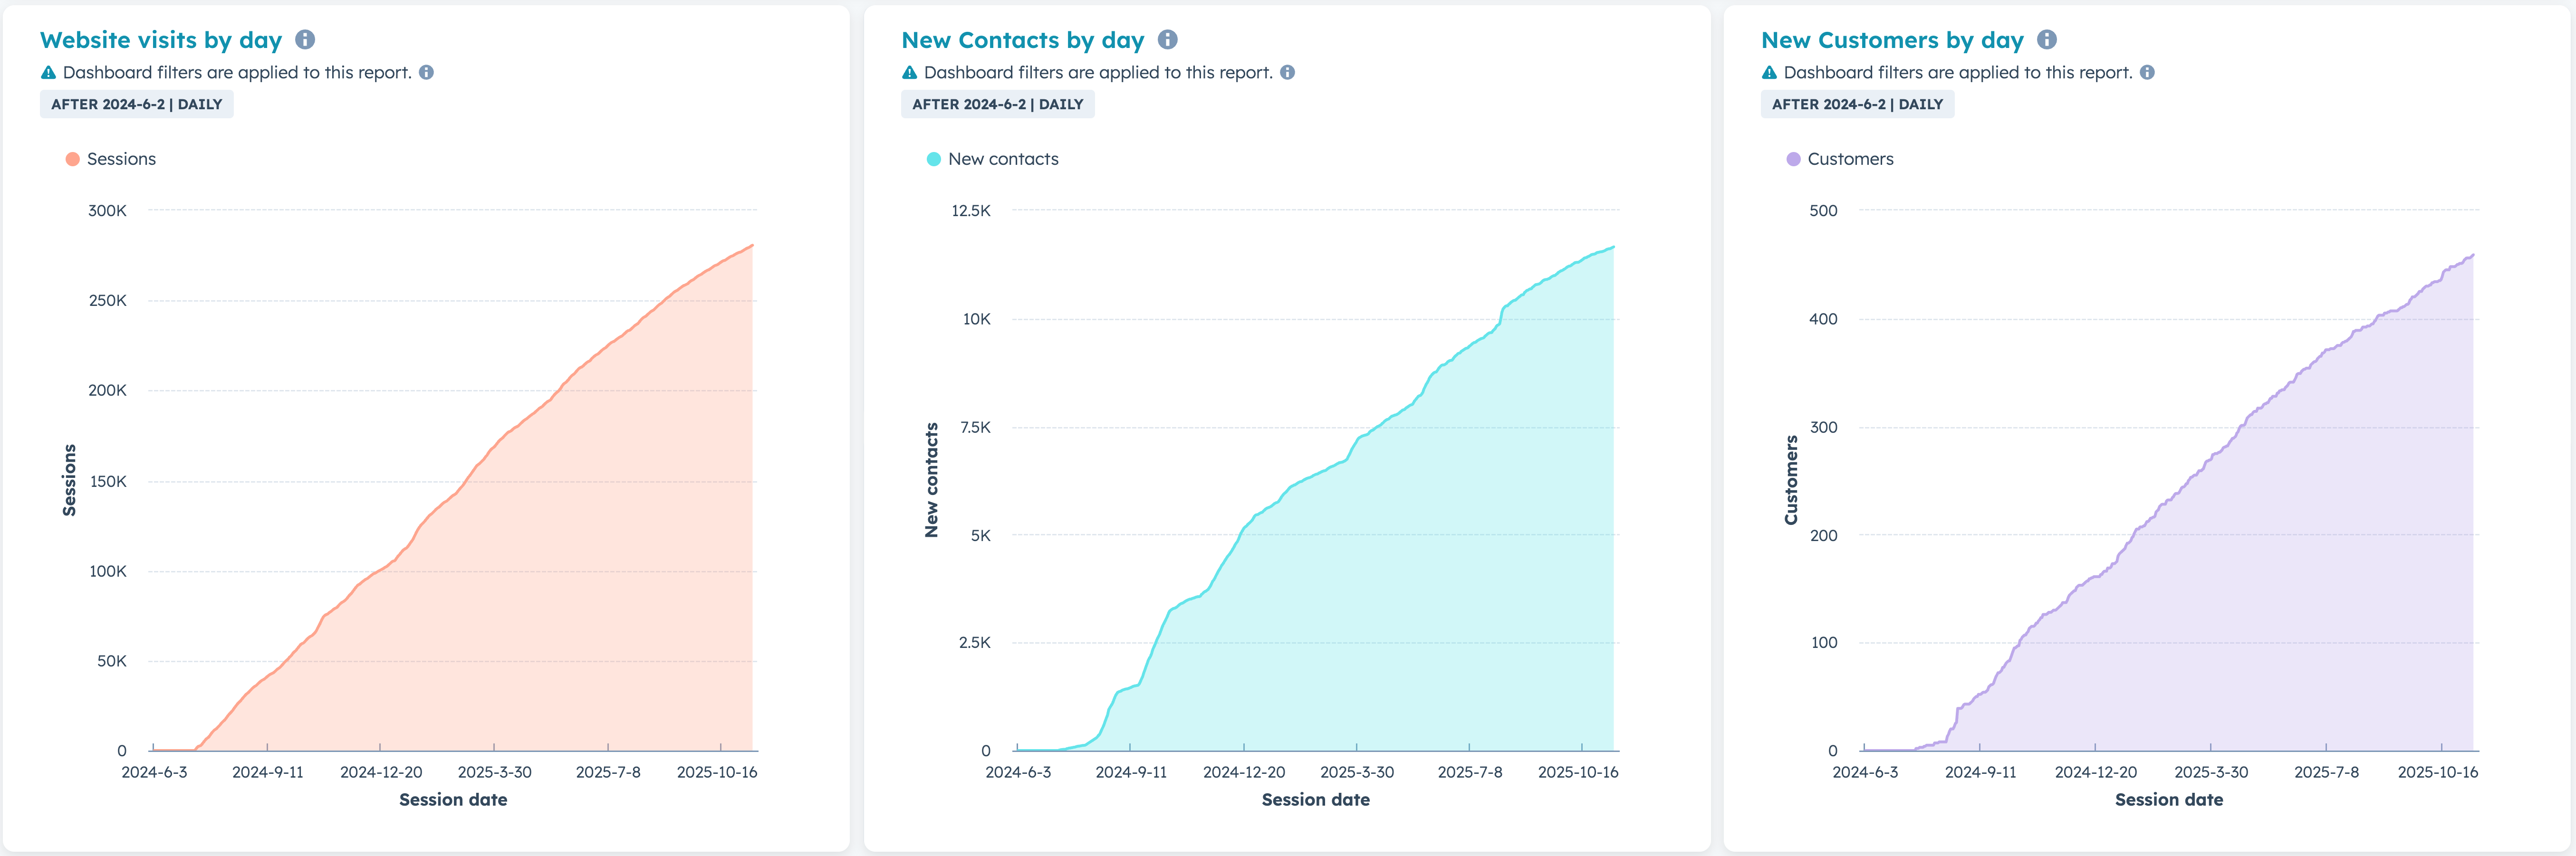Click info icon next to New Customers by day
Image resolution: width=2576 pixels, height=856 pixels.
2047,40
